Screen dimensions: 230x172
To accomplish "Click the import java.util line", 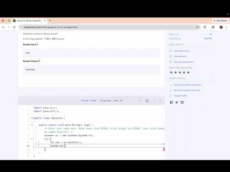I will pyautogui.click(x=46, y=111).
